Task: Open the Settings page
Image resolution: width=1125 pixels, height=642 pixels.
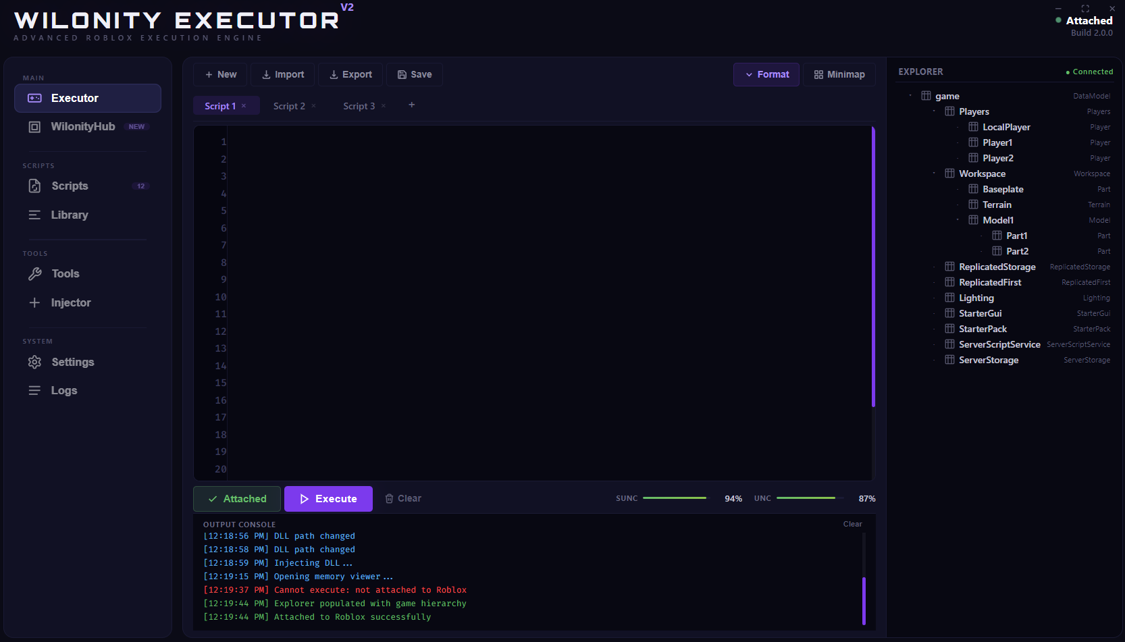Action: pyautogui.click(x=88, y=362)
